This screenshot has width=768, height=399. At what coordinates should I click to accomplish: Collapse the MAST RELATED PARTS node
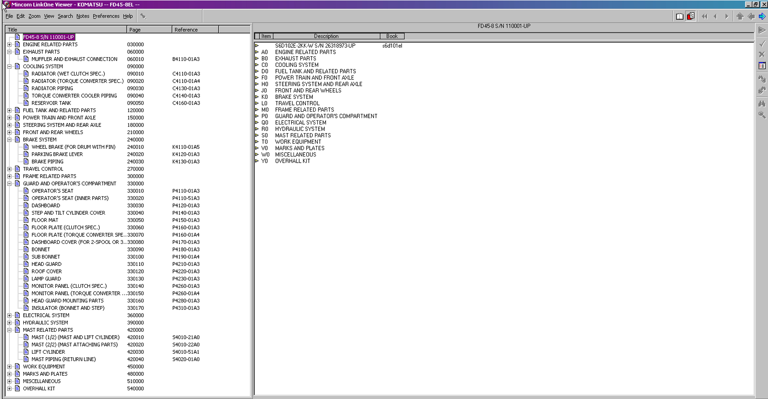9,330
